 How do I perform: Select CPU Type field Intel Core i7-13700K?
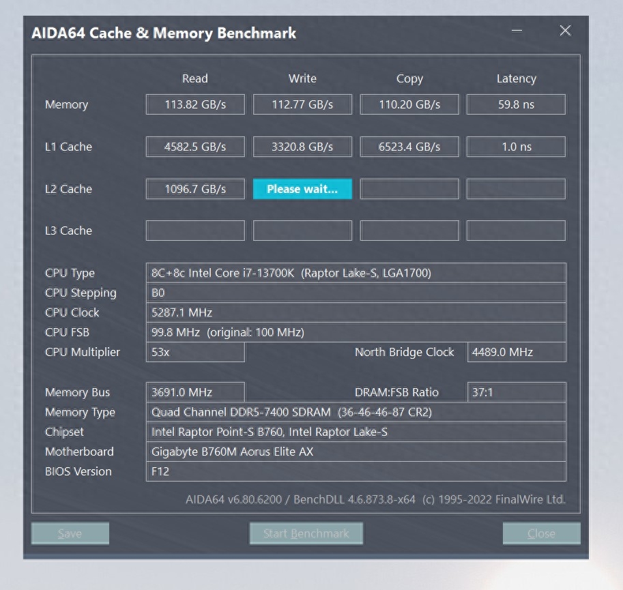pos(356,273)
